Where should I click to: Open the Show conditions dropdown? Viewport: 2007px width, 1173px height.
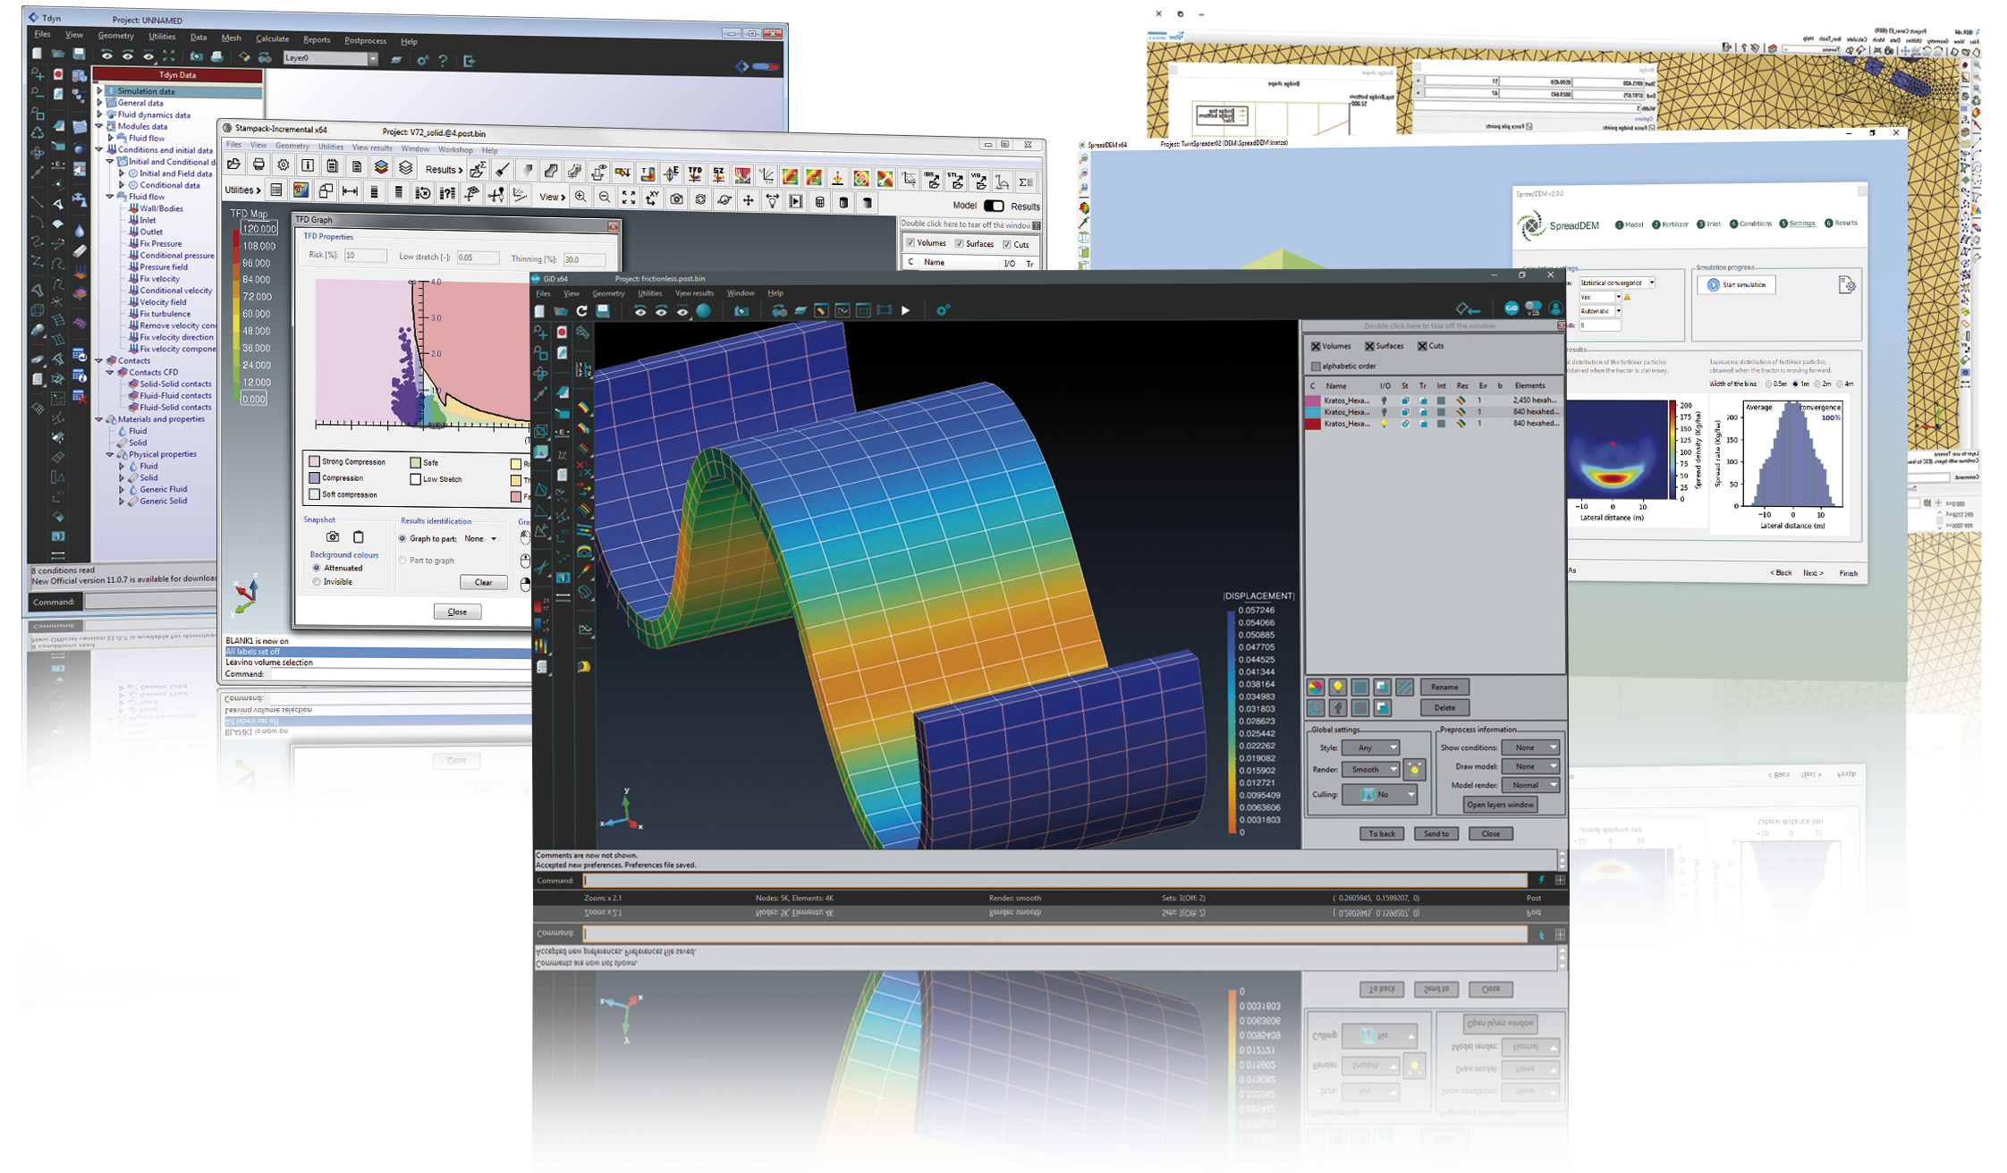coord(1530,747)
